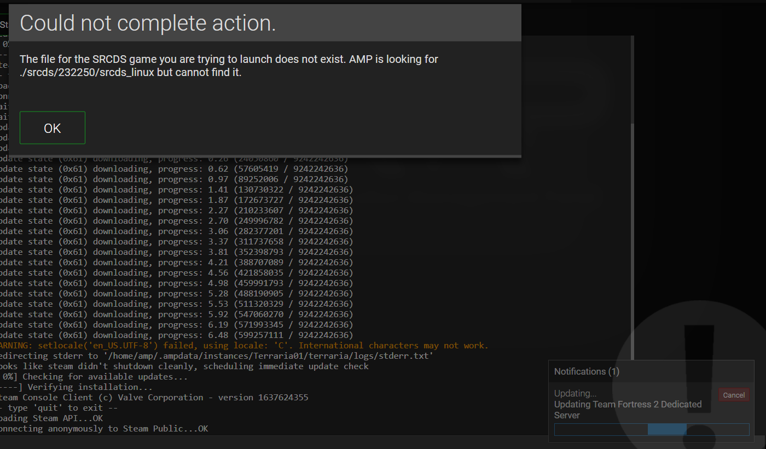The width and height of the screenshot is (766, 449).
Task: Click 'Verifying installation...' console line
Action: tap(77, 387)
